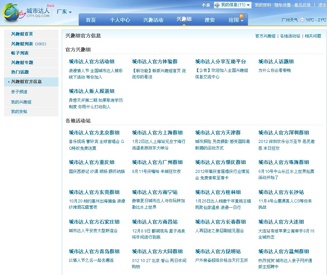Select 兴趣组列表 in the sidebar

tap(22, 44)
